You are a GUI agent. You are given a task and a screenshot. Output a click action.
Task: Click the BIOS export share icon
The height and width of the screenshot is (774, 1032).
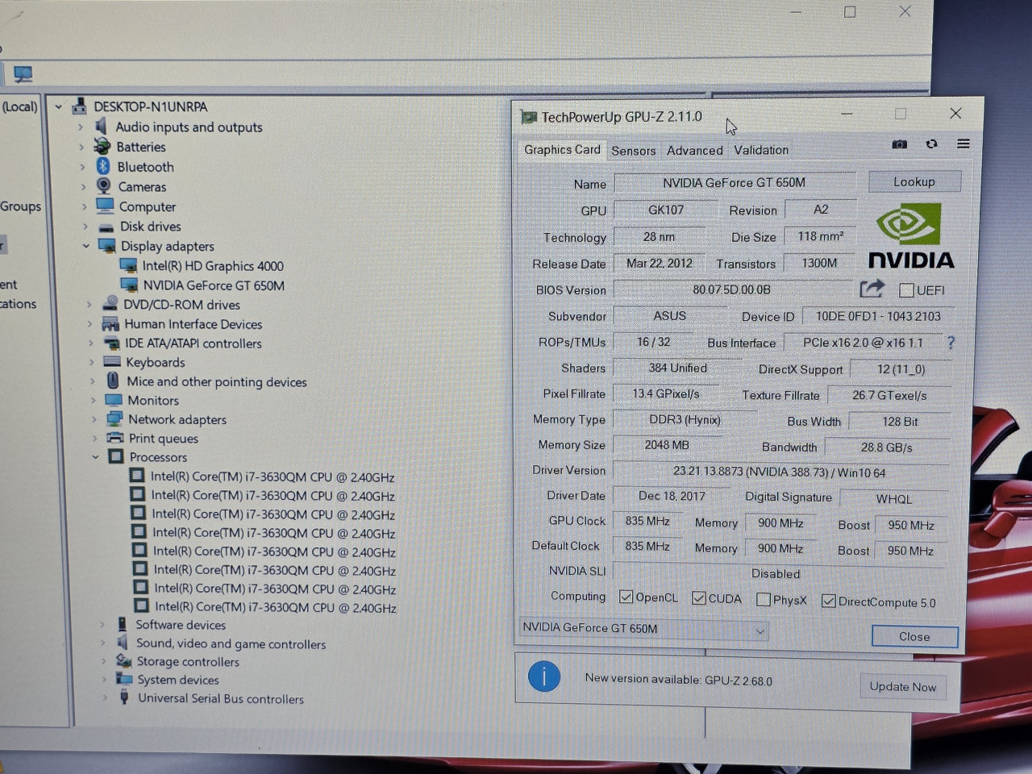click(x=872, y=289)
